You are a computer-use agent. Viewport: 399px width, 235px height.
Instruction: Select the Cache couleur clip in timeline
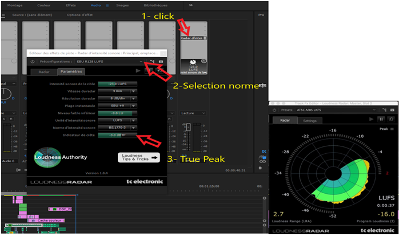point(46,221)
